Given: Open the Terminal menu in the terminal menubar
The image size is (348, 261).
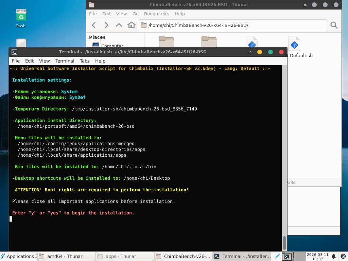Looking at the screenshot, I should (65, 61).
